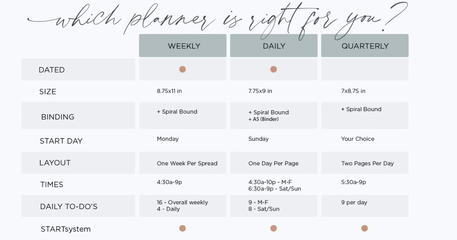
Task: Click the Your Choice start day text
Action: (358, 139)
